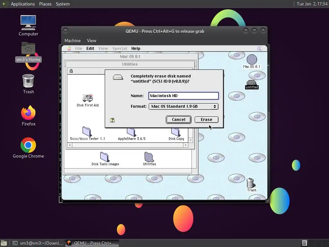
Task: Open the Mac OS Edit menu
Action: click(x=90, y=49)
